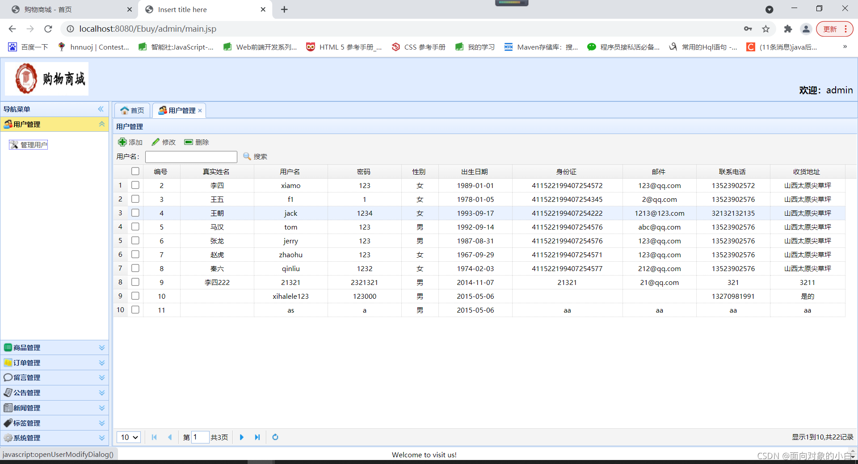The height and width of the screenshot is (464, 858).
Task: Switch to the 首页 tab
Action: (132, 110)
